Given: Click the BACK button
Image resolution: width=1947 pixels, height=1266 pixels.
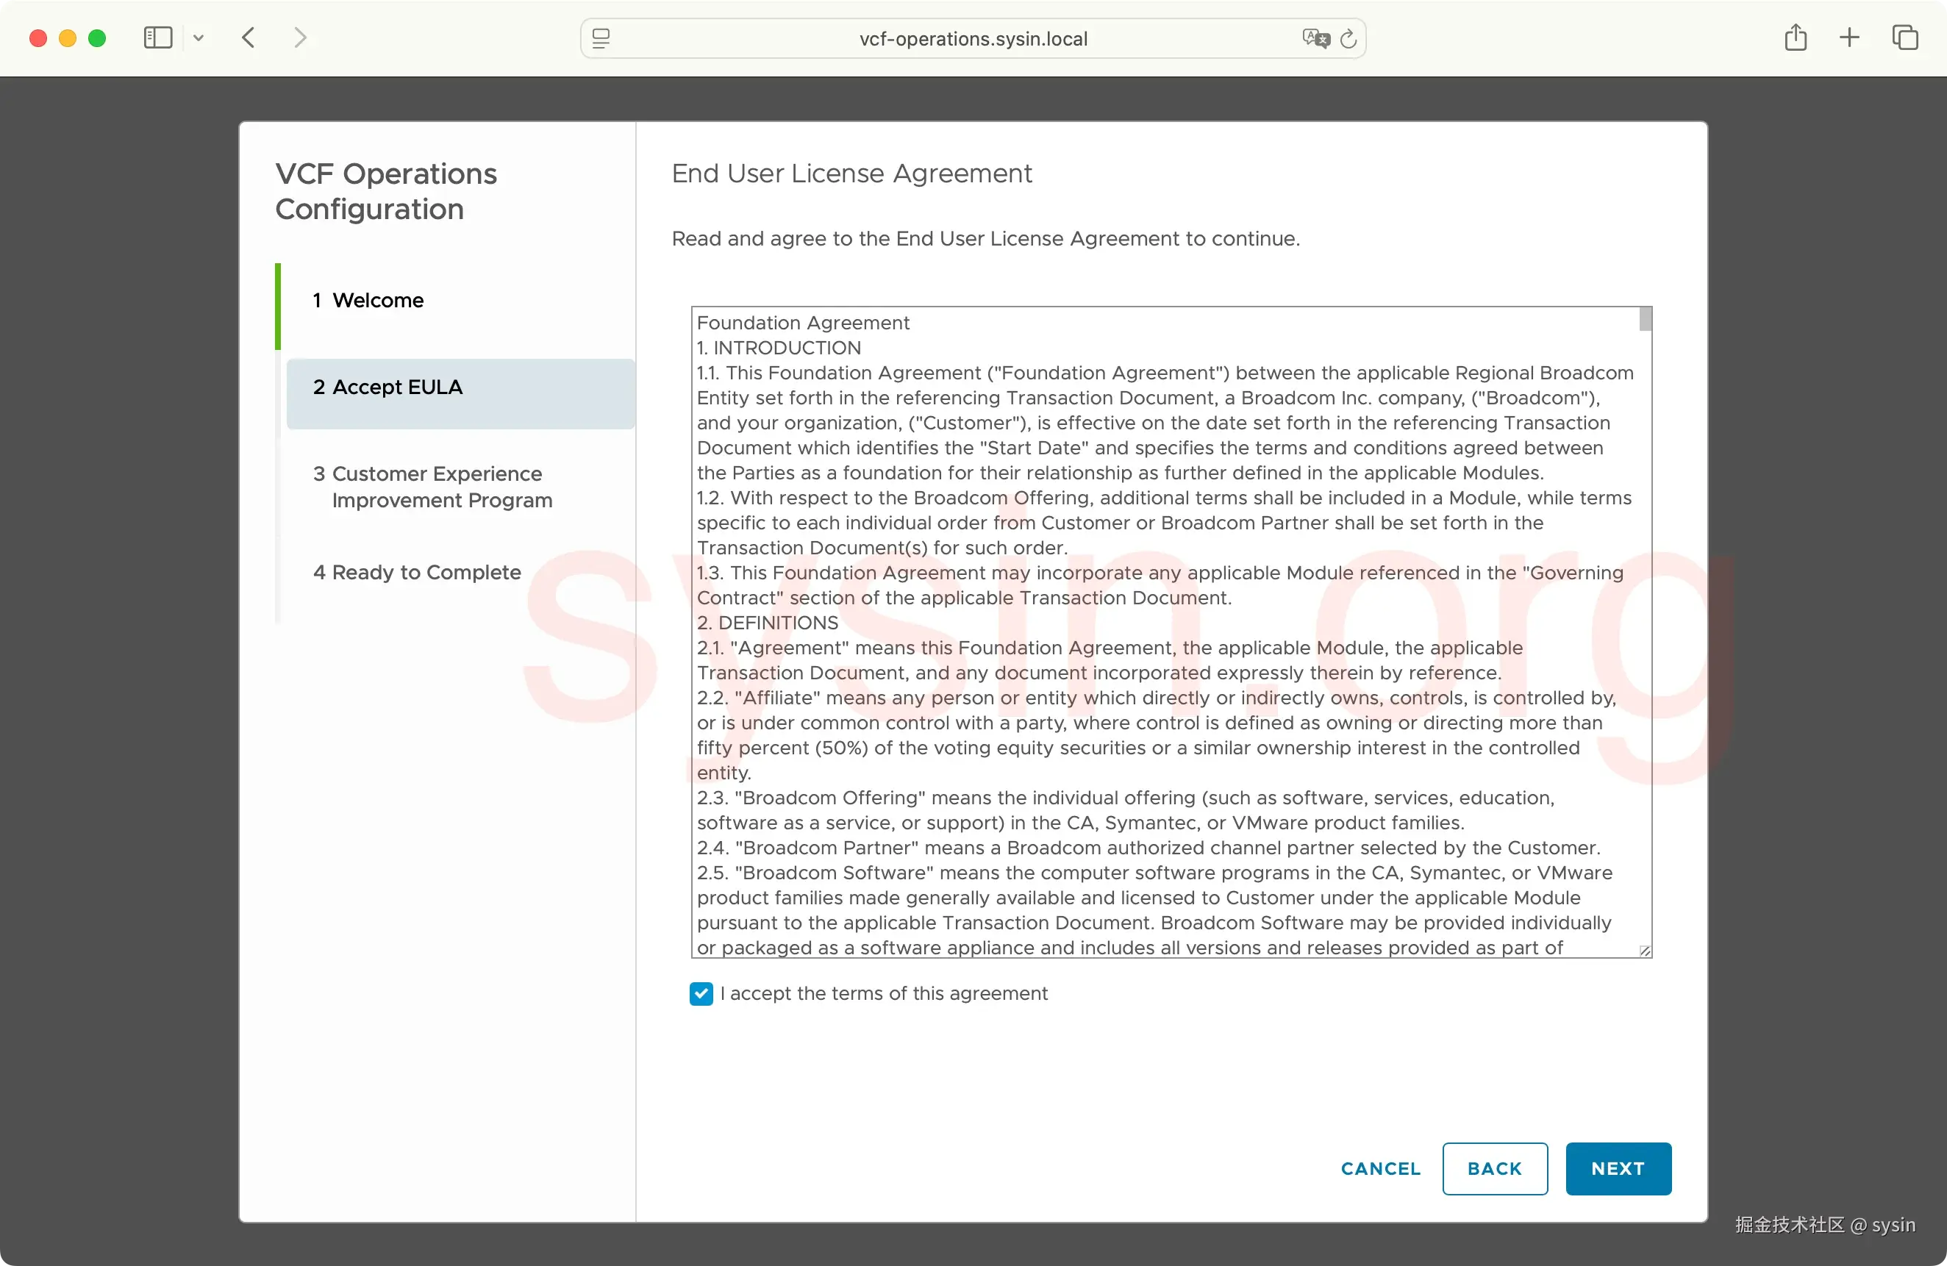Looking at the screenshot, I should pyautogui.click(x=1495, y=1169).
